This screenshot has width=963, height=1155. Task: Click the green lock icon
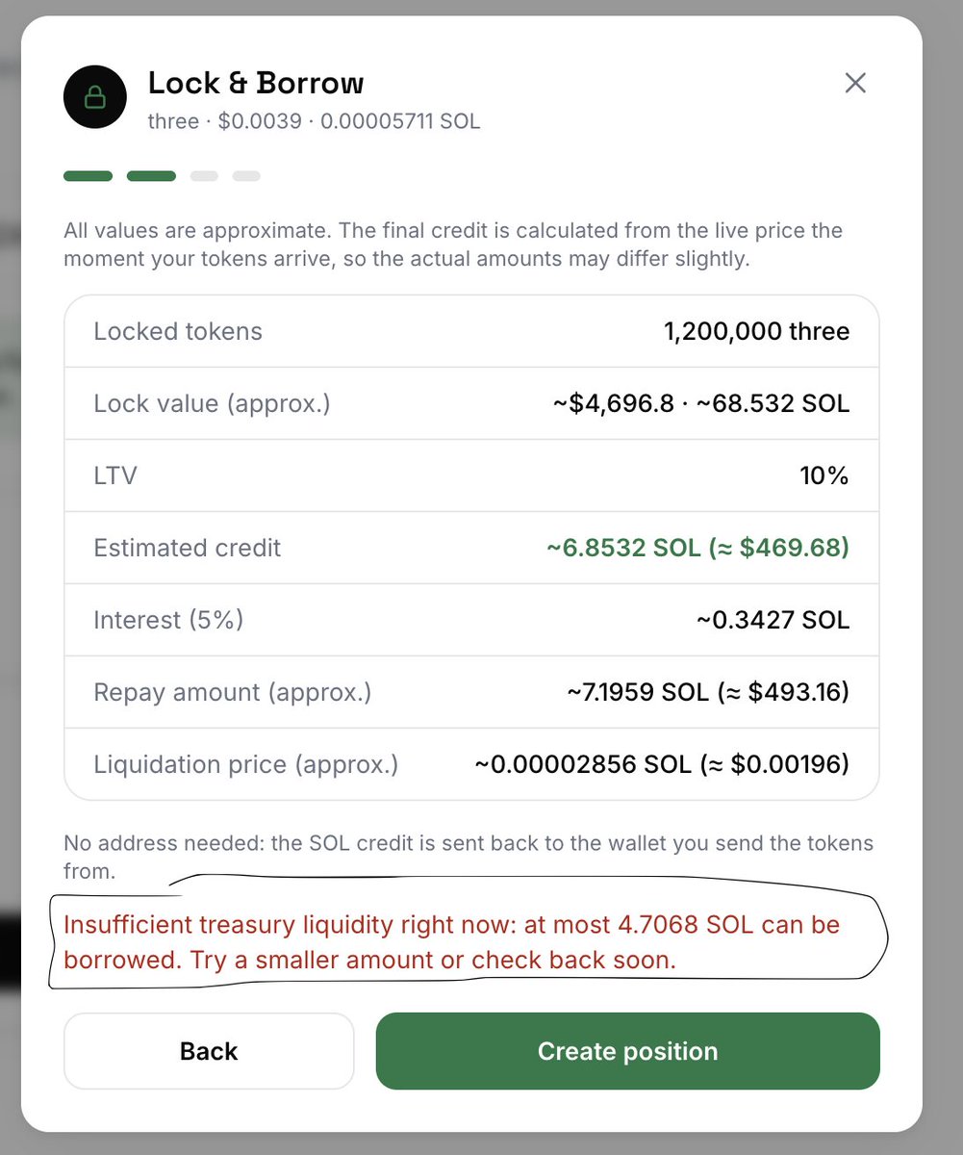(95, 97)
